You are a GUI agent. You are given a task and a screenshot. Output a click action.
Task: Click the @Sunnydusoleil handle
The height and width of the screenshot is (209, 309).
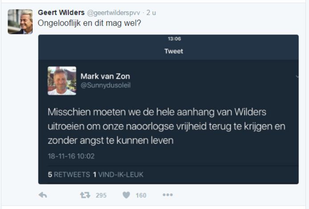click(x=106, y=85)
